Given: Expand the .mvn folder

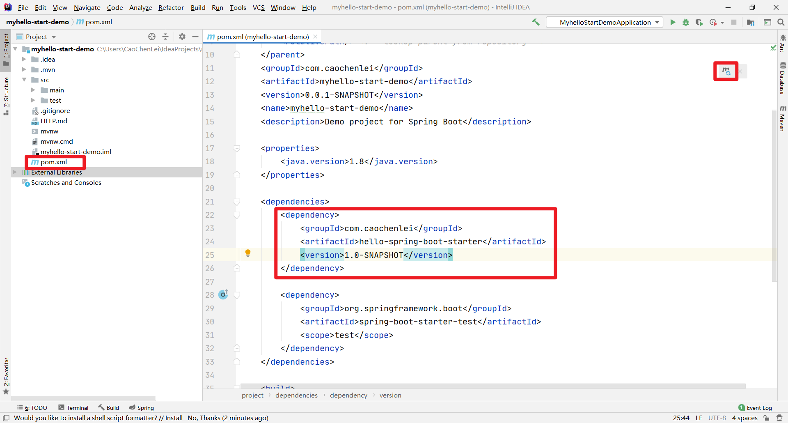Looking at the screenshot, I should pyautogui.click(x=24, y=69).
